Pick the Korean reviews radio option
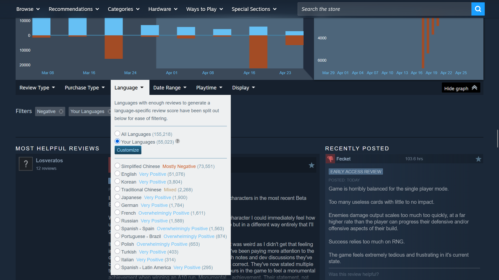Screen dimensions: 499x280 117,181
